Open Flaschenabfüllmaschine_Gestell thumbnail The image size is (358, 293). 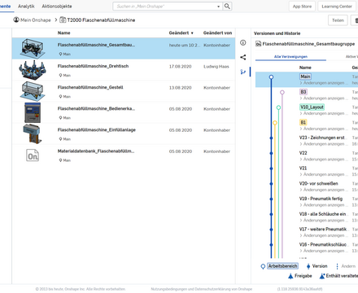click(x=33, y=91)
